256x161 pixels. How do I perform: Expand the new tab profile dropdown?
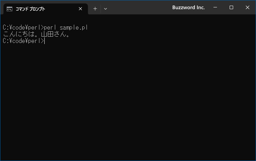pos(105,9)
